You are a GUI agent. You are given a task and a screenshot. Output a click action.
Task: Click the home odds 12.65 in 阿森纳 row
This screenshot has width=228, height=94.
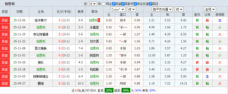[152, 55]
